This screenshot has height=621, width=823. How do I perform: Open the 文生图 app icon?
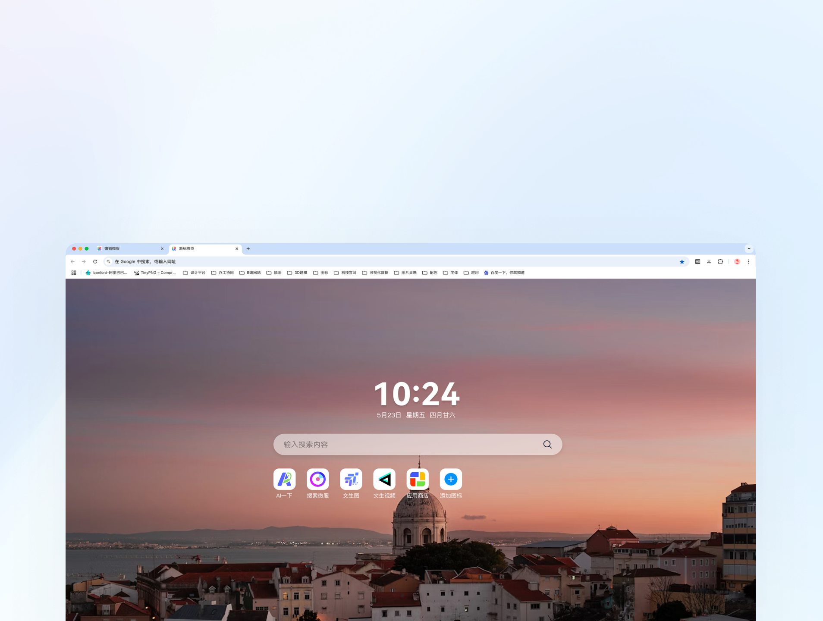(351, 479)
